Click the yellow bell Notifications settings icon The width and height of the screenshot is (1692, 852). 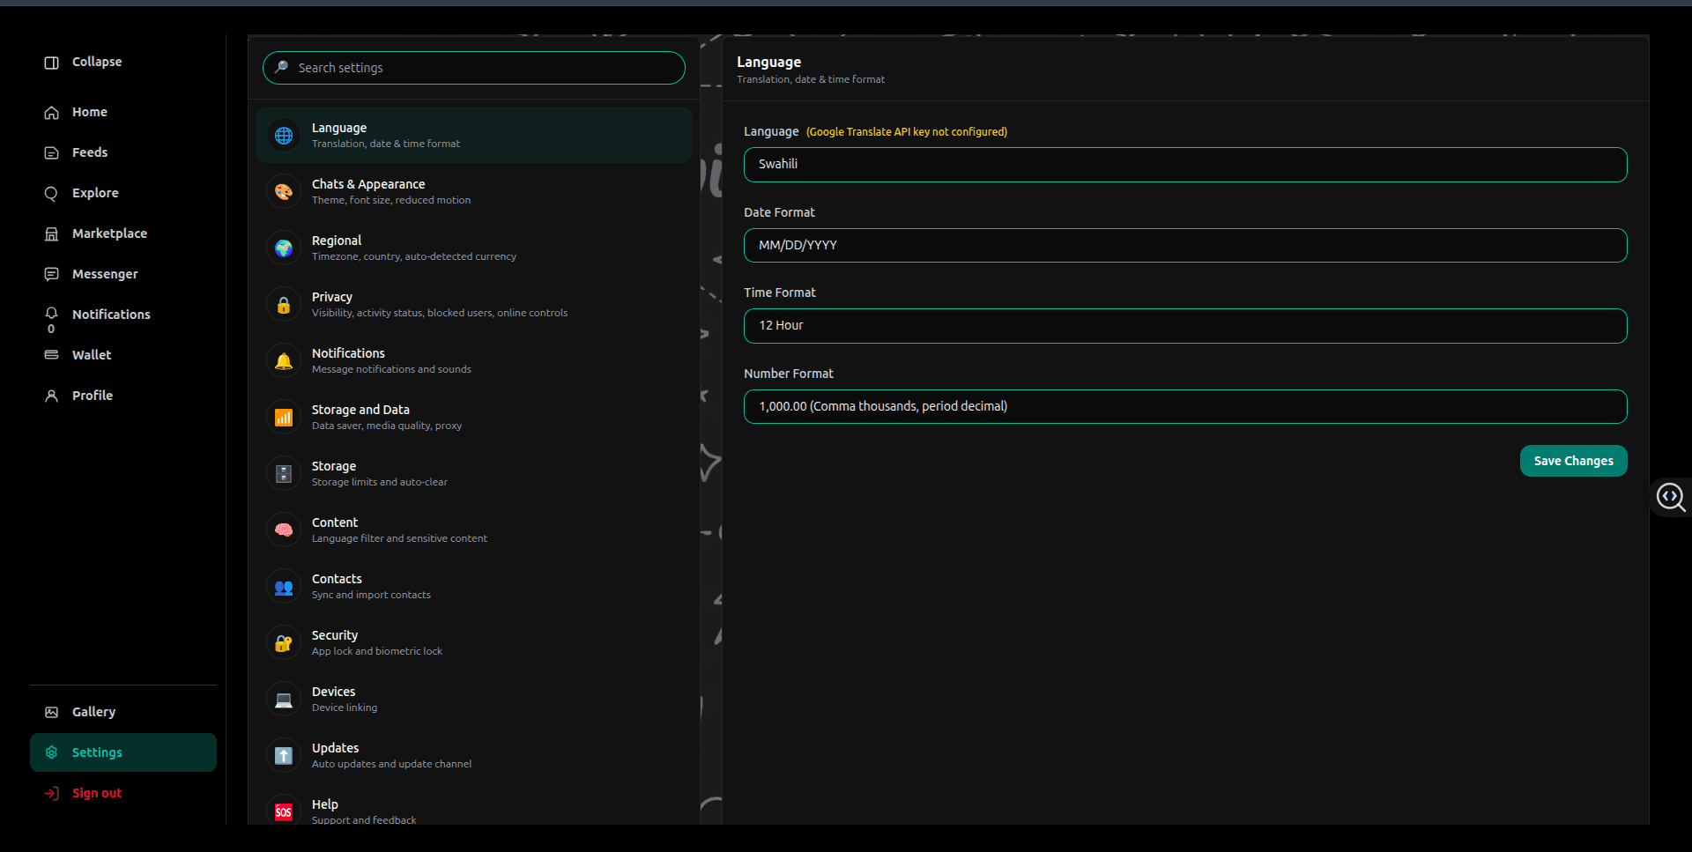[x=284, y=361]
